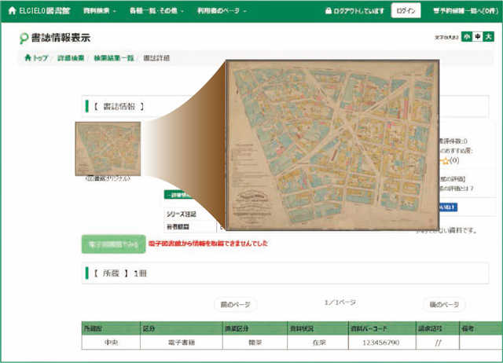Click the 前のページ button
Image resolution: width=503 pixels, height=363 pixels.
(235, 304)
